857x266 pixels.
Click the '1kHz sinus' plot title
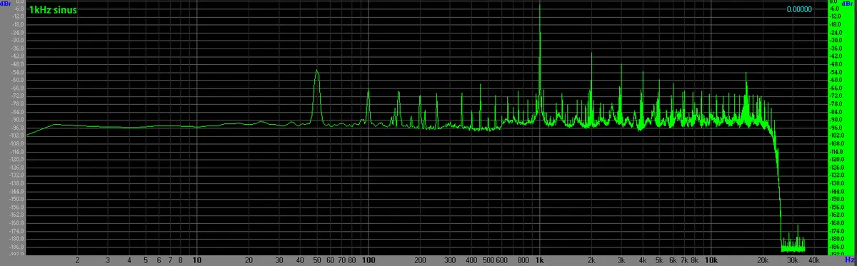pyautogui.click(x=54, y=11)
